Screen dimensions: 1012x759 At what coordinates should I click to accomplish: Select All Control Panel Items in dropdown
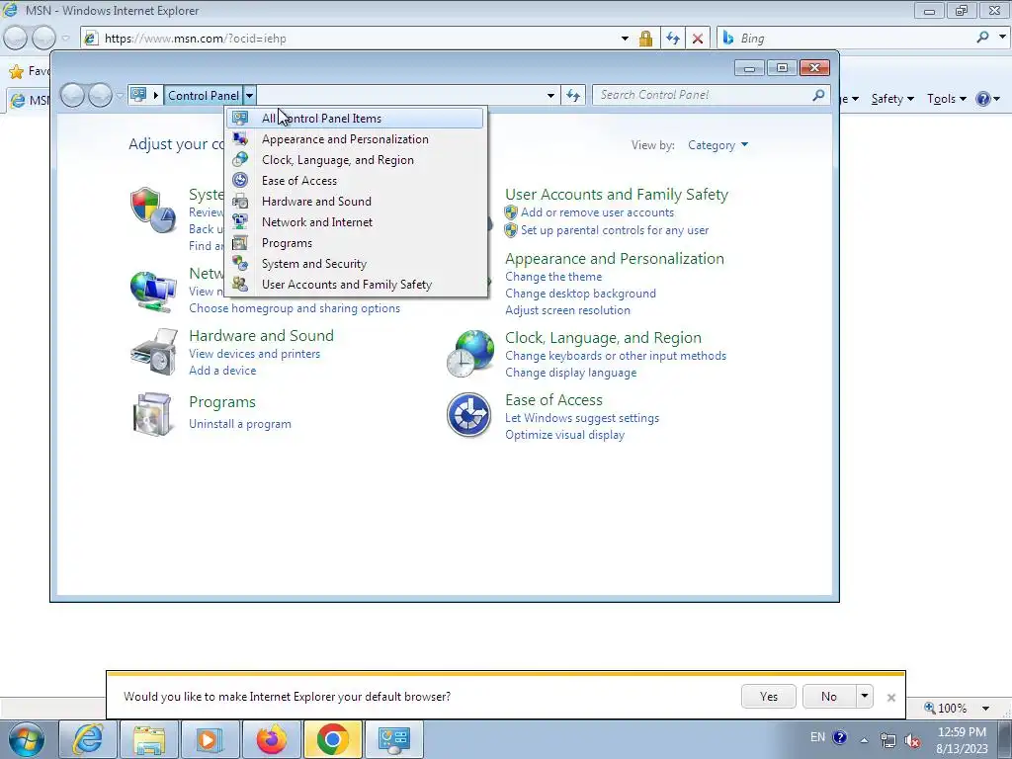point(355,119)
